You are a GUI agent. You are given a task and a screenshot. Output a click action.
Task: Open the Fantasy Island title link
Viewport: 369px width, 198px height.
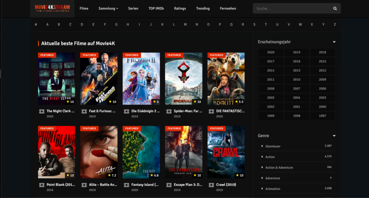pyautogui.click(x=146, y=185)
